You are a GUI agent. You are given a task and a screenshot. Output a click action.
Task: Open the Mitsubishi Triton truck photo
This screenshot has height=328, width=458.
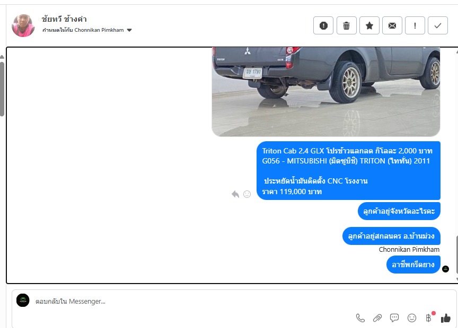pyautogui.click(x=325, y=92)
